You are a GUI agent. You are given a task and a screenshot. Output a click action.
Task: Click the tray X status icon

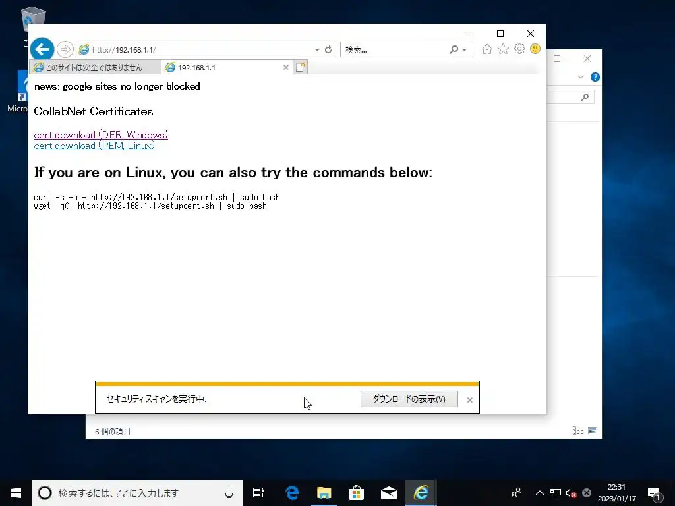pyautogui.click(x=586, y=493)
